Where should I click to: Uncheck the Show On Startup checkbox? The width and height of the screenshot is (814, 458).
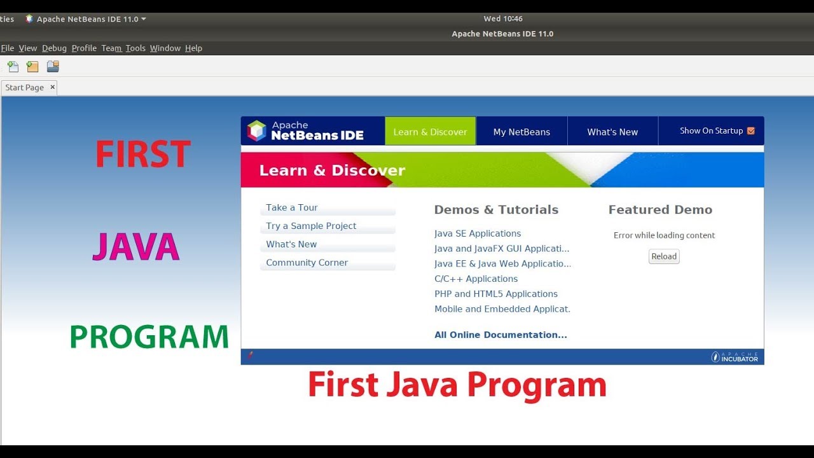click(x=751, y=131)
